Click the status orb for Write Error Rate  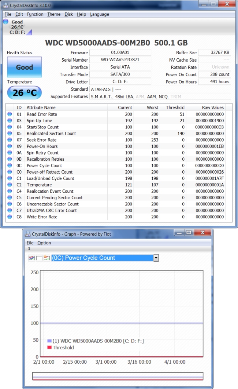[10, 217]
